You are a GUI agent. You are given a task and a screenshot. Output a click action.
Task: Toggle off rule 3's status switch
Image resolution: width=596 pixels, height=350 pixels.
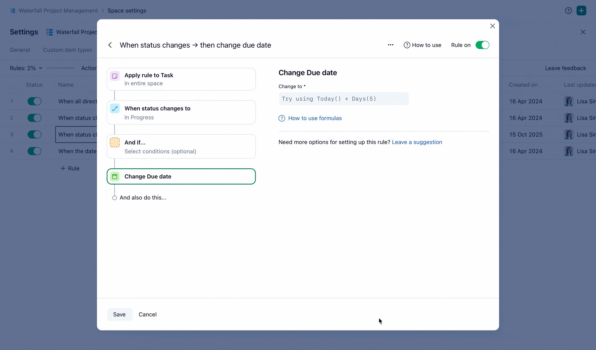click(34, 134)
